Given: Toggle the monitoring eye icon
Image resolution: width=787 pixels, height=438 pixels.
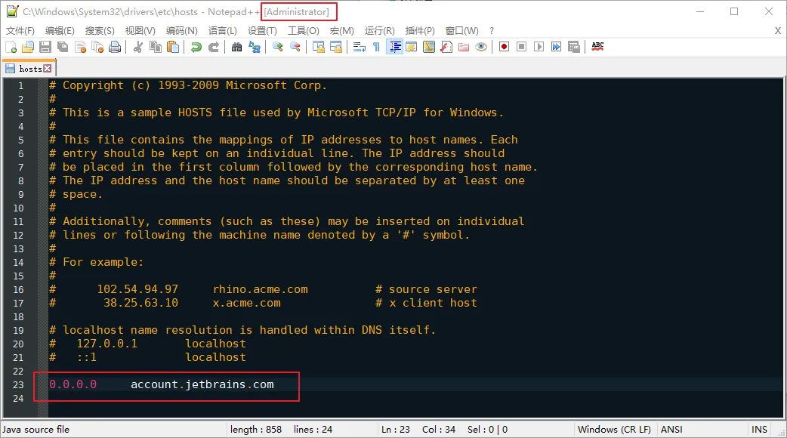Looking at the screenshot, I should point(480,47).
